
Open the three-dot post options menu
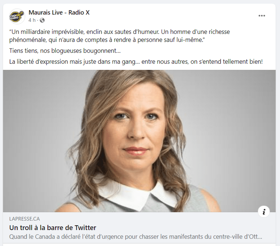[x=262, y=16]
